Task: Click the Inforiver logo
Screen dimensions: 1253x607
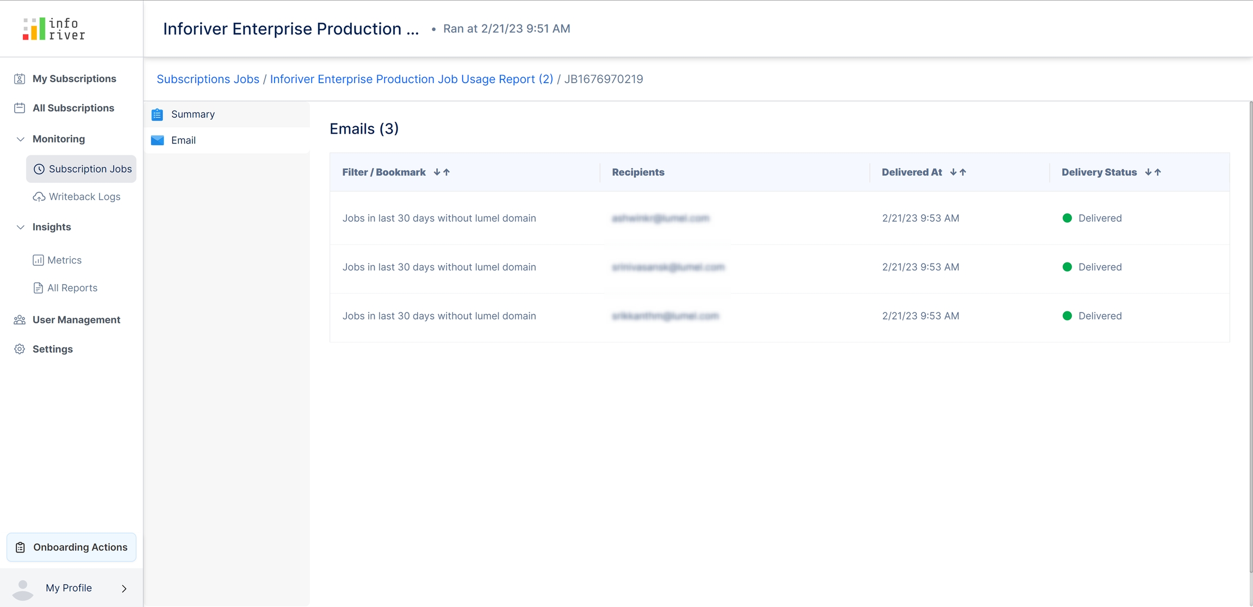Action: (54, 29)
